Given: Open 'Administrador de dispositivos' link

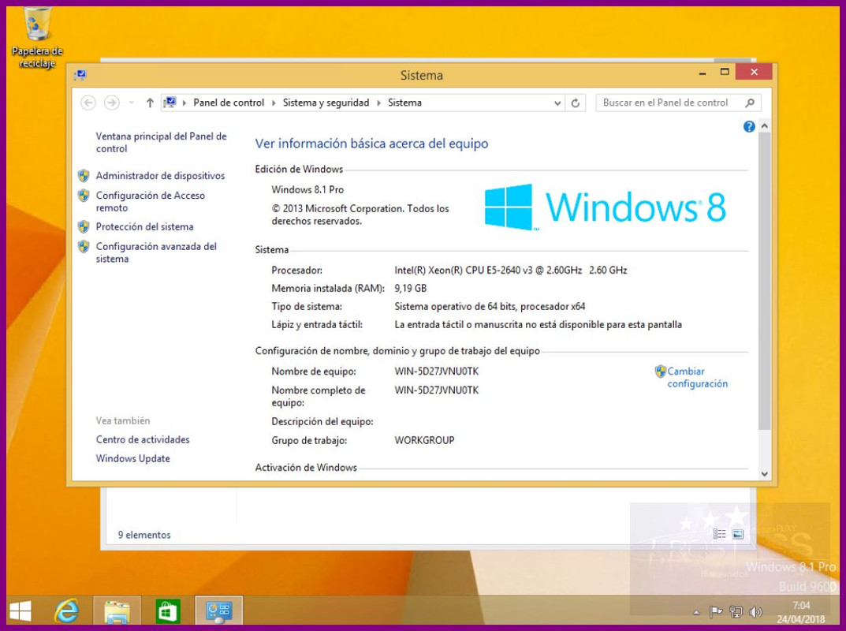Looking at the screenshot, I should (x=160, y=175).
